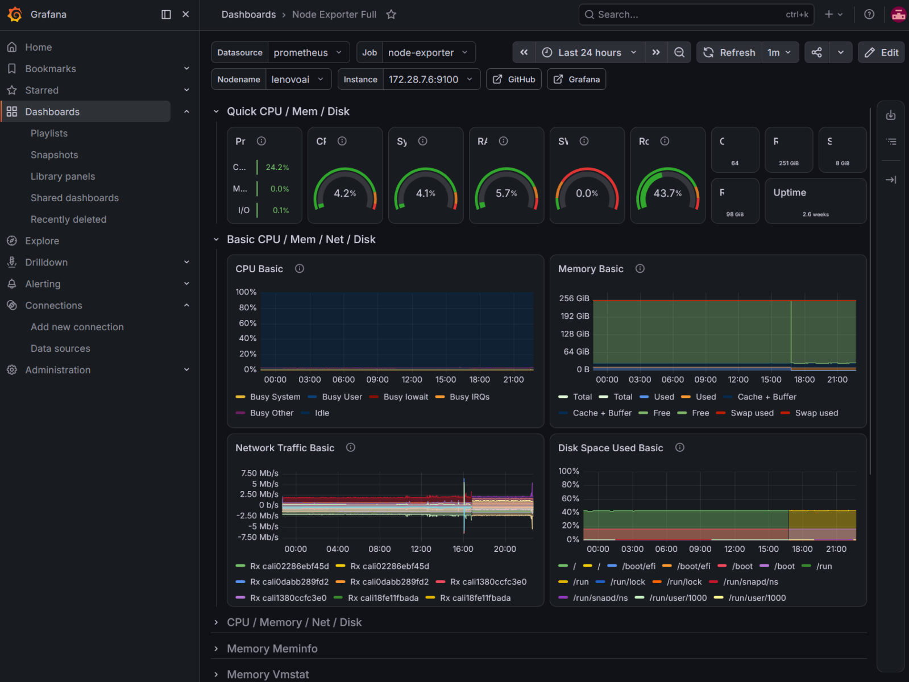Open the Nodename lenovoai dropdown
The width and height of the screenshot is (909, 682).
pos(298,80)
